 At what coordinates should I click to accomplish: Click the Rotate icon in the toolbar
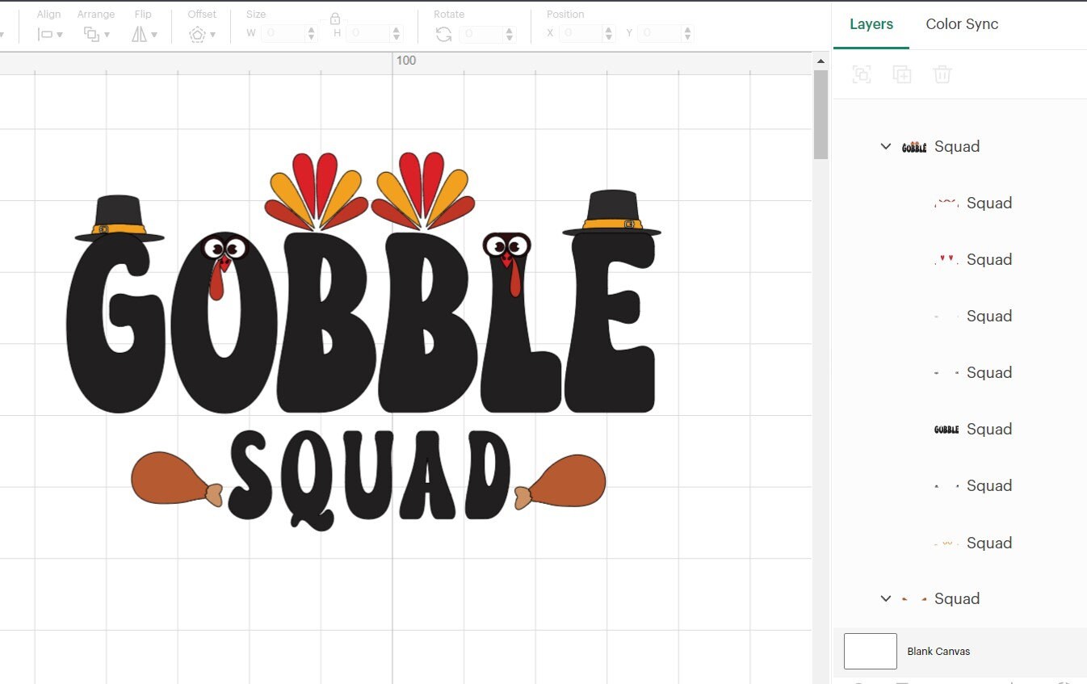pos(443,34)
